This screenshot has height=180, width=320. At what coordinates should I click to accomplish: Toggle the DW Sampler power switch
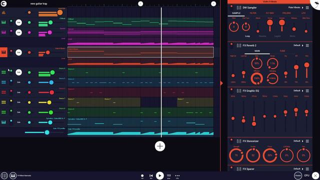point(231,7)
